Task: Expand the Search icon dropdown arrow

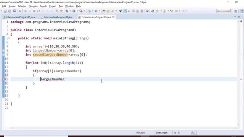Action: pyautogui.click(x=116, y=11)
